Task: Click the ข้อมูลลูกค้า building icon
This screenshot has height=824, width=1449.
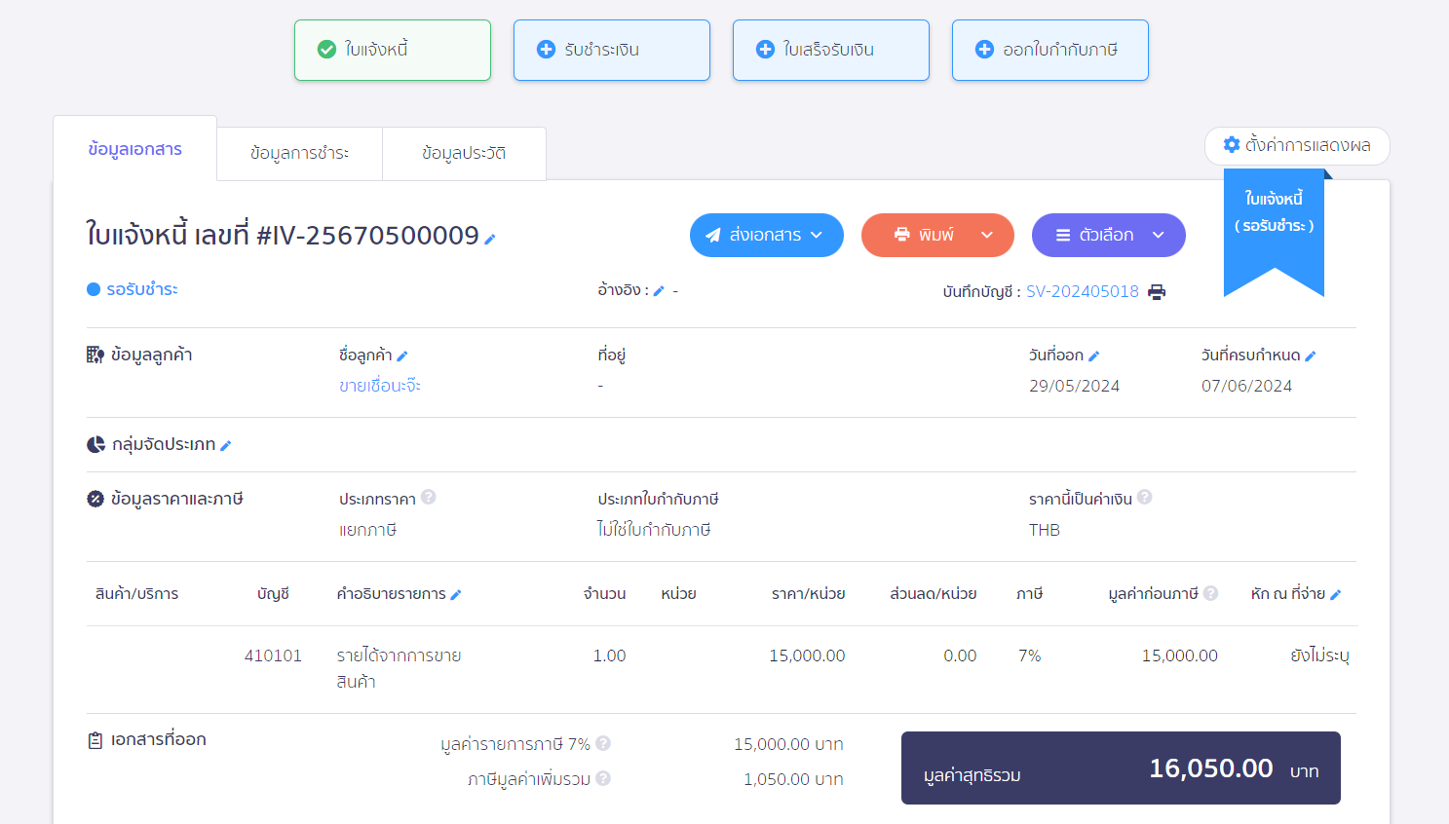Action: [95, 355]
